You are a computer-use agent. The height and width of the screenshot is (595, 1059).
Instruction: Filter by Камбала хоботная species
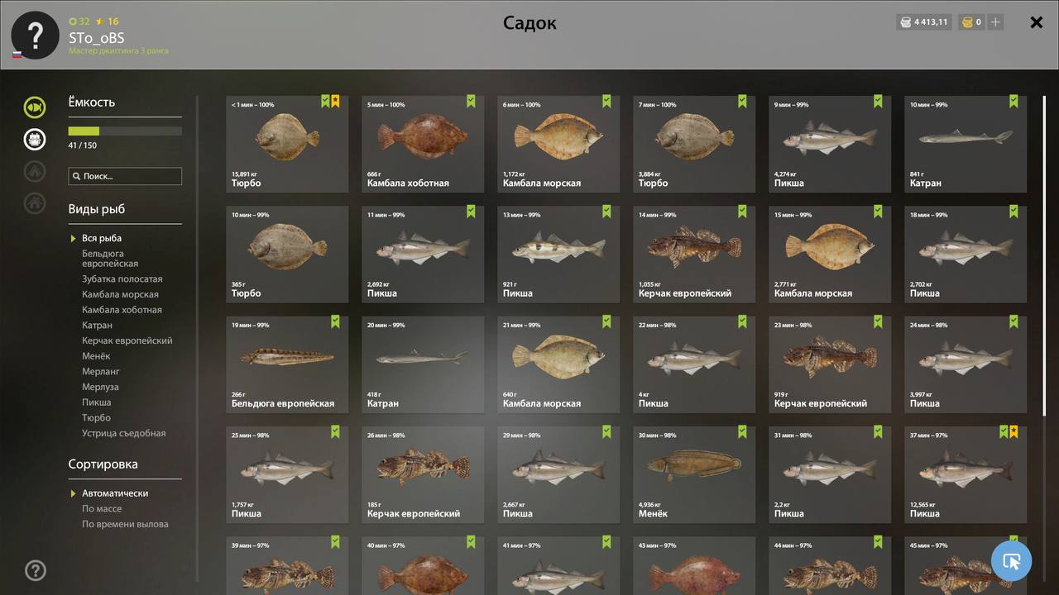click(x=122, y=310)
